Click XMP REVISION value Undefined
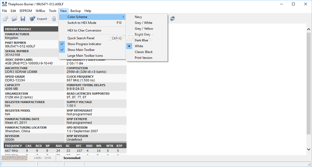 pos(74,140)
